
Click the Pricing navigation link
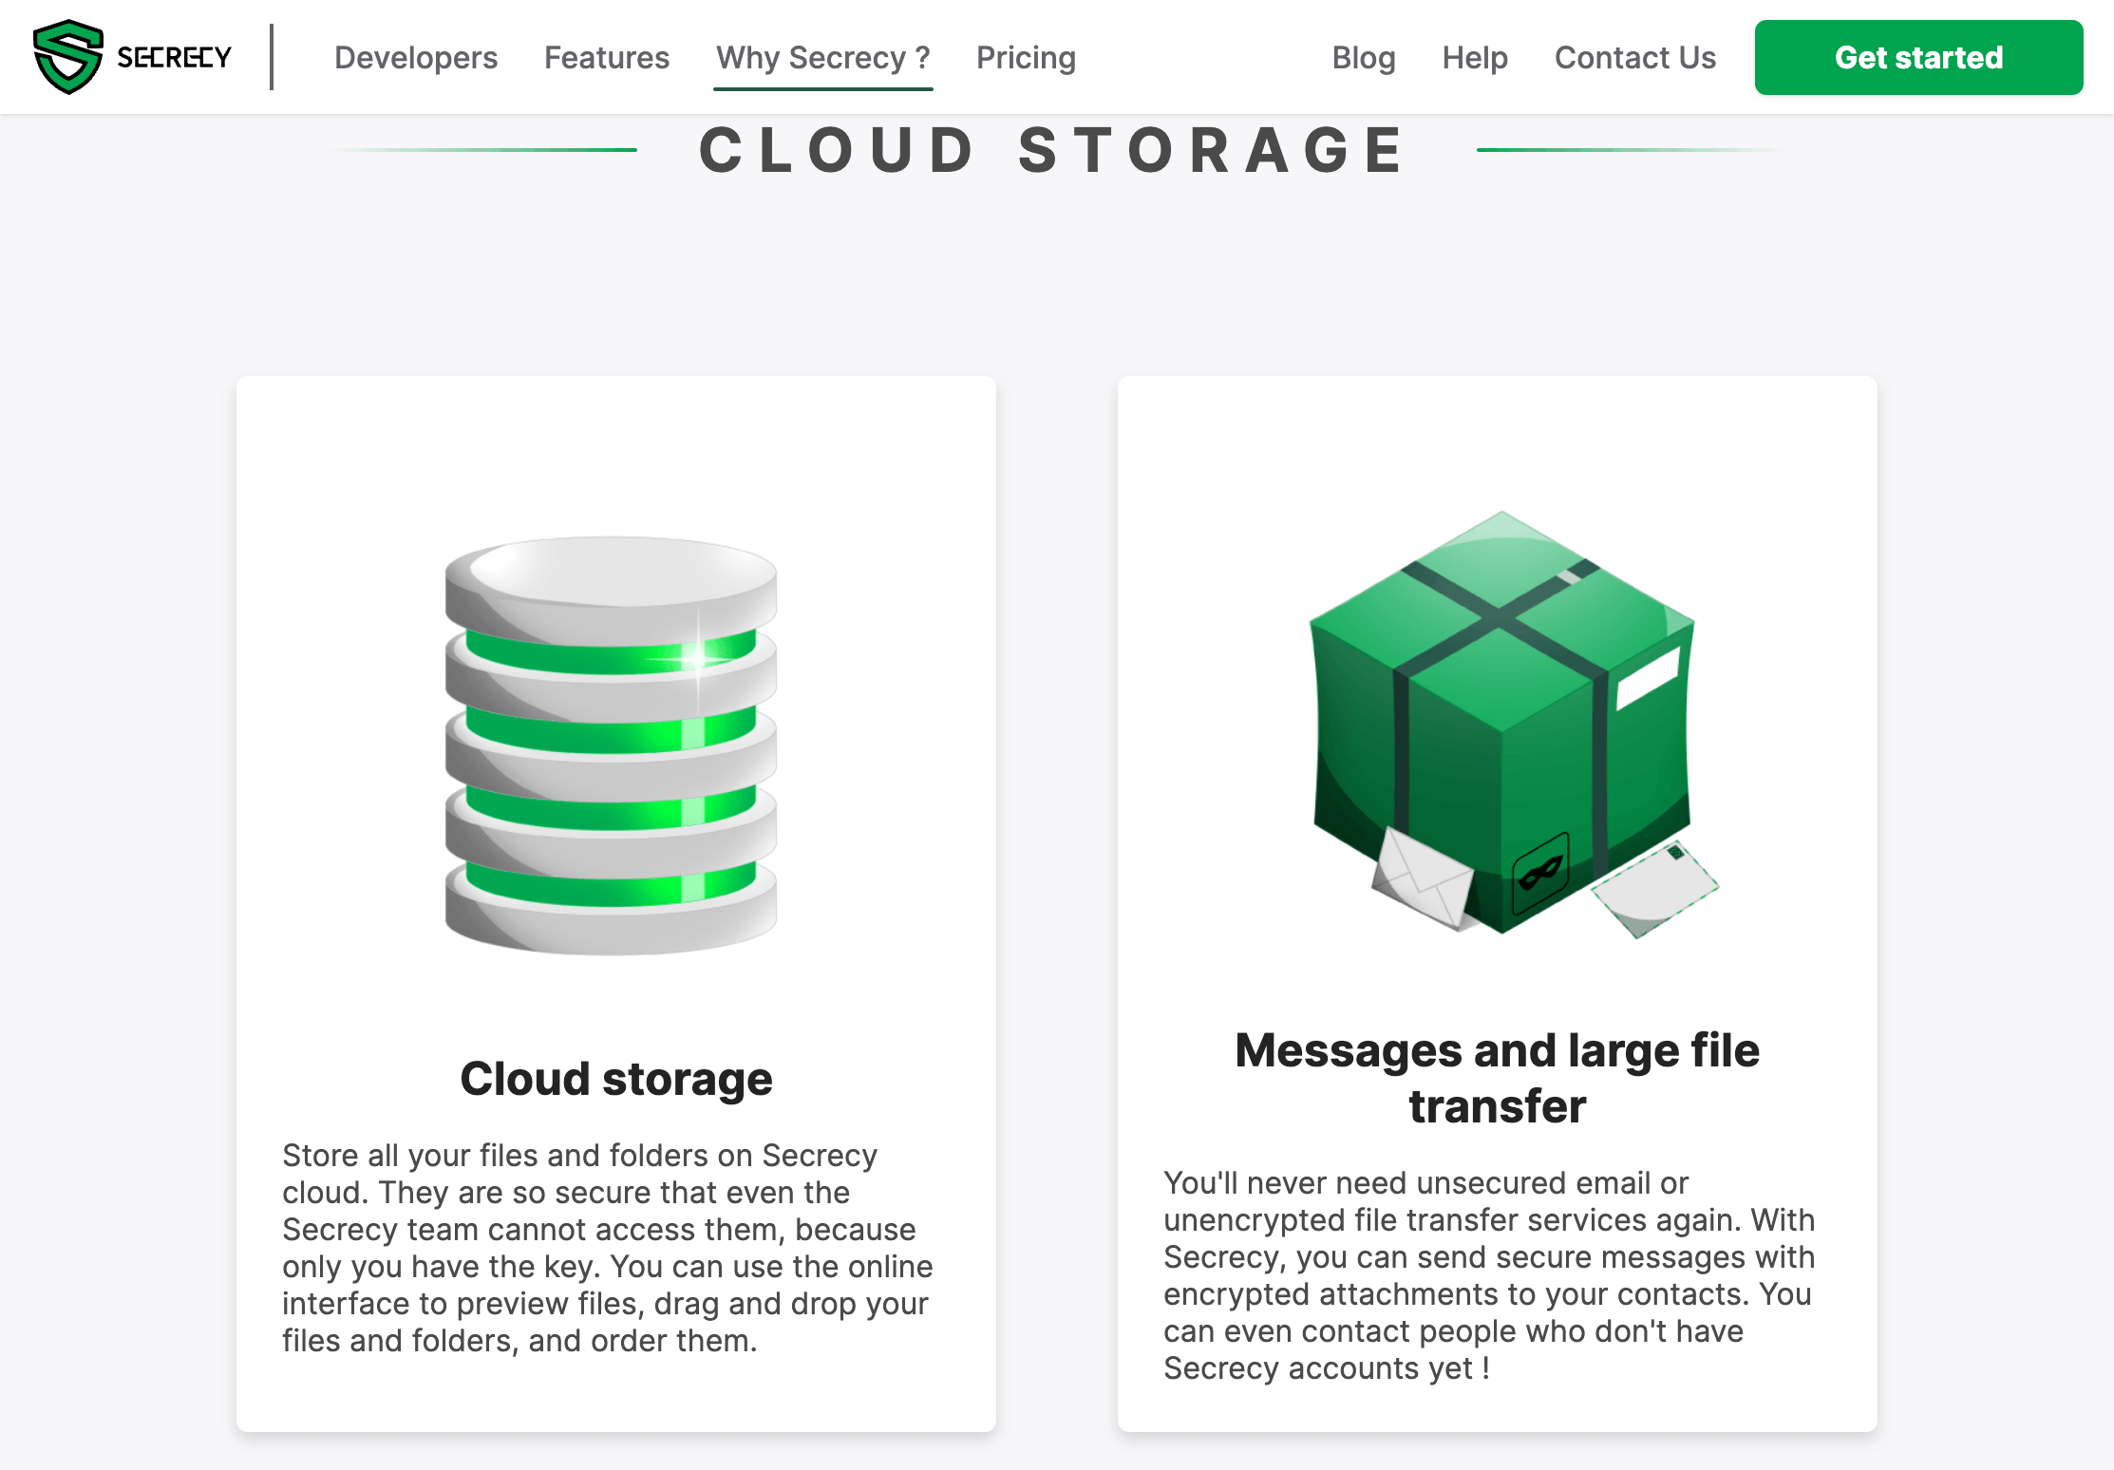(1027, 56)
